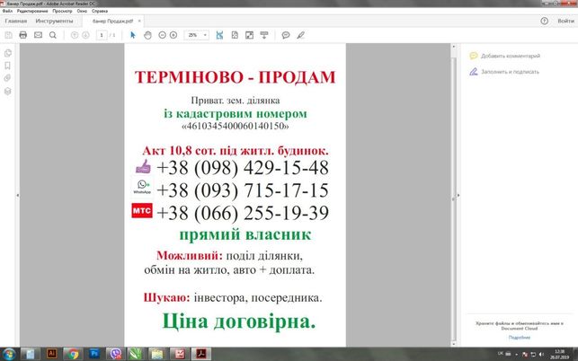Open Google Chrome from taskbar
The width and height of the screenshot is (578, 361).
73,354
